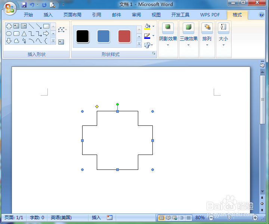The height and width of the screenshot is (224, 269).
Task: Select the right block arrow shape
Action: (46, 34)
